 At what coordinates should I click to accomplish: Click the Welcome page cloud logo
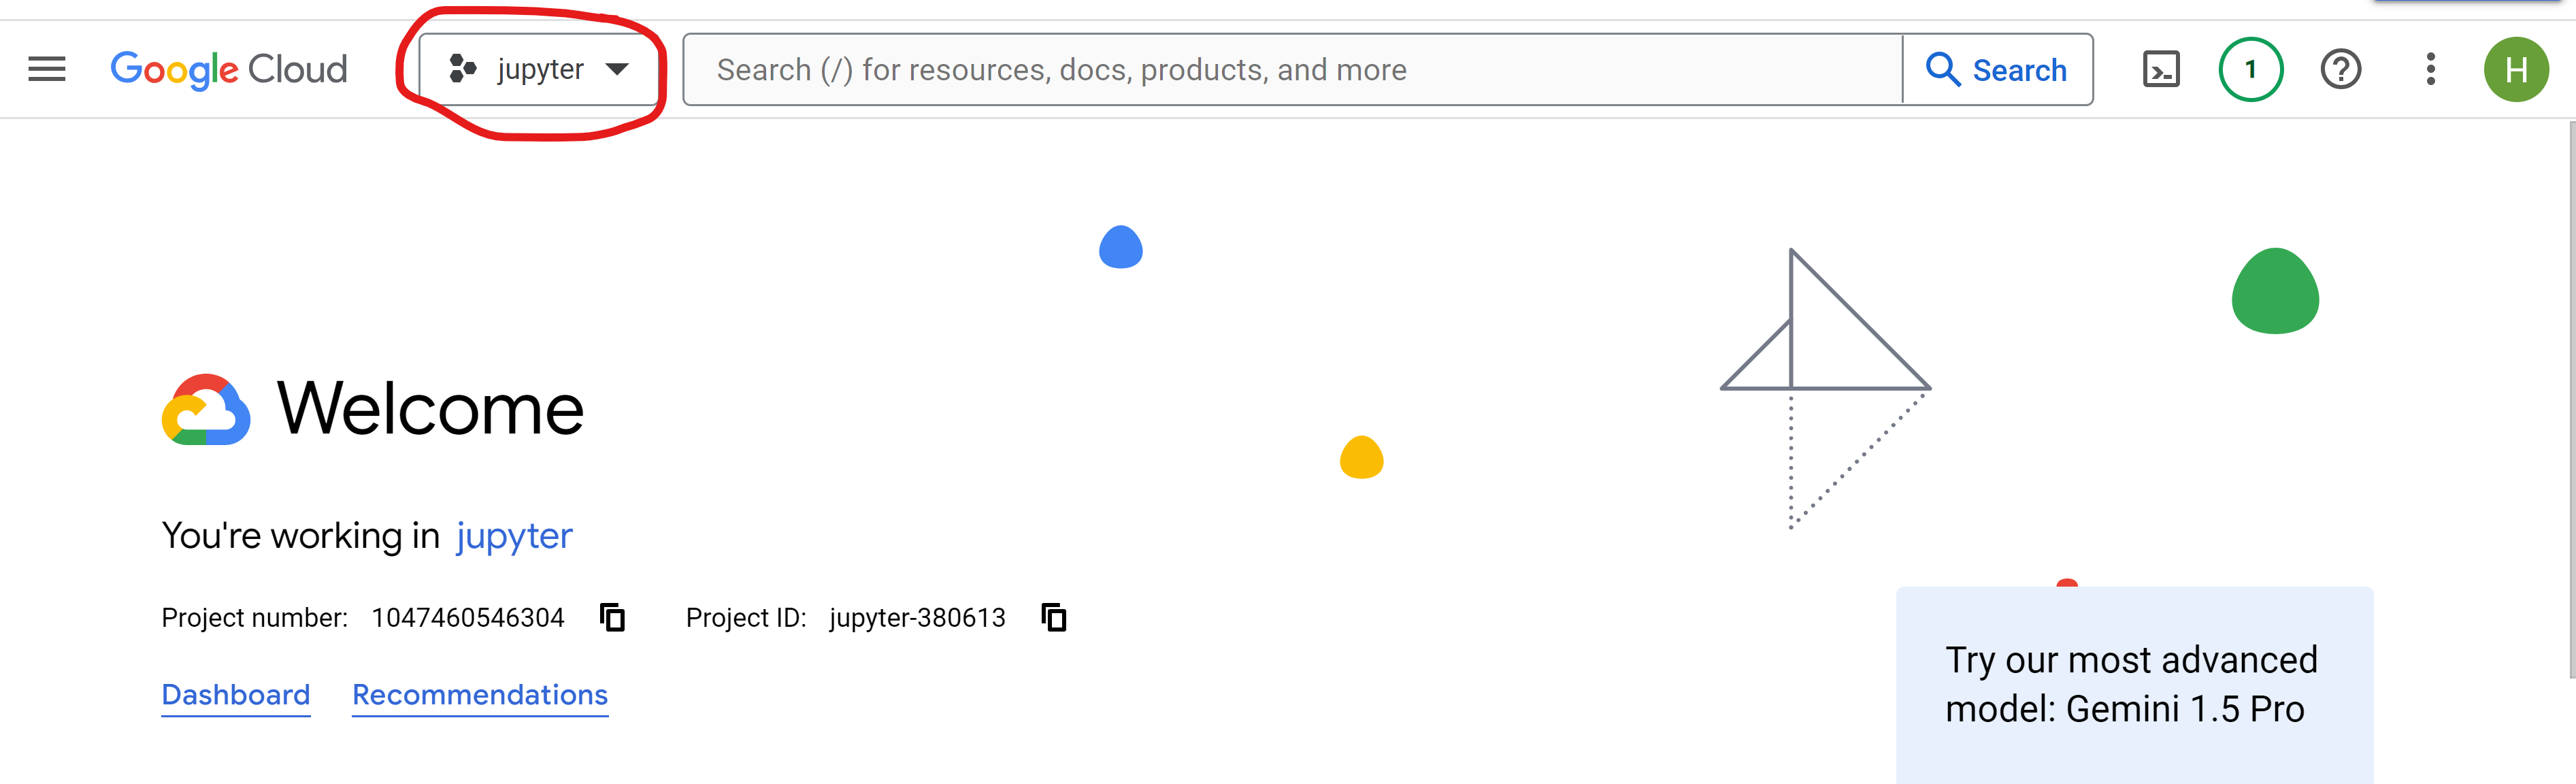coord(205,409)
